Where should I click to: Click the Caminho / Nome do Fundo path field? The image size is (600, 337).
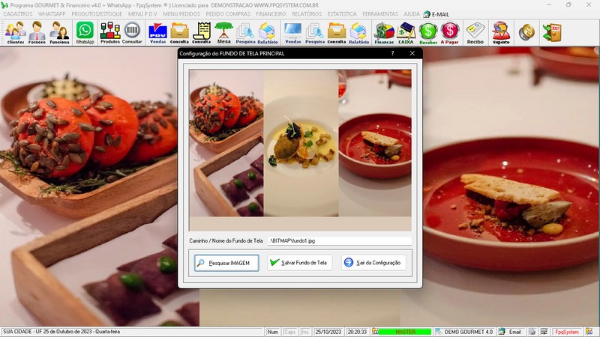click(340, 240)
